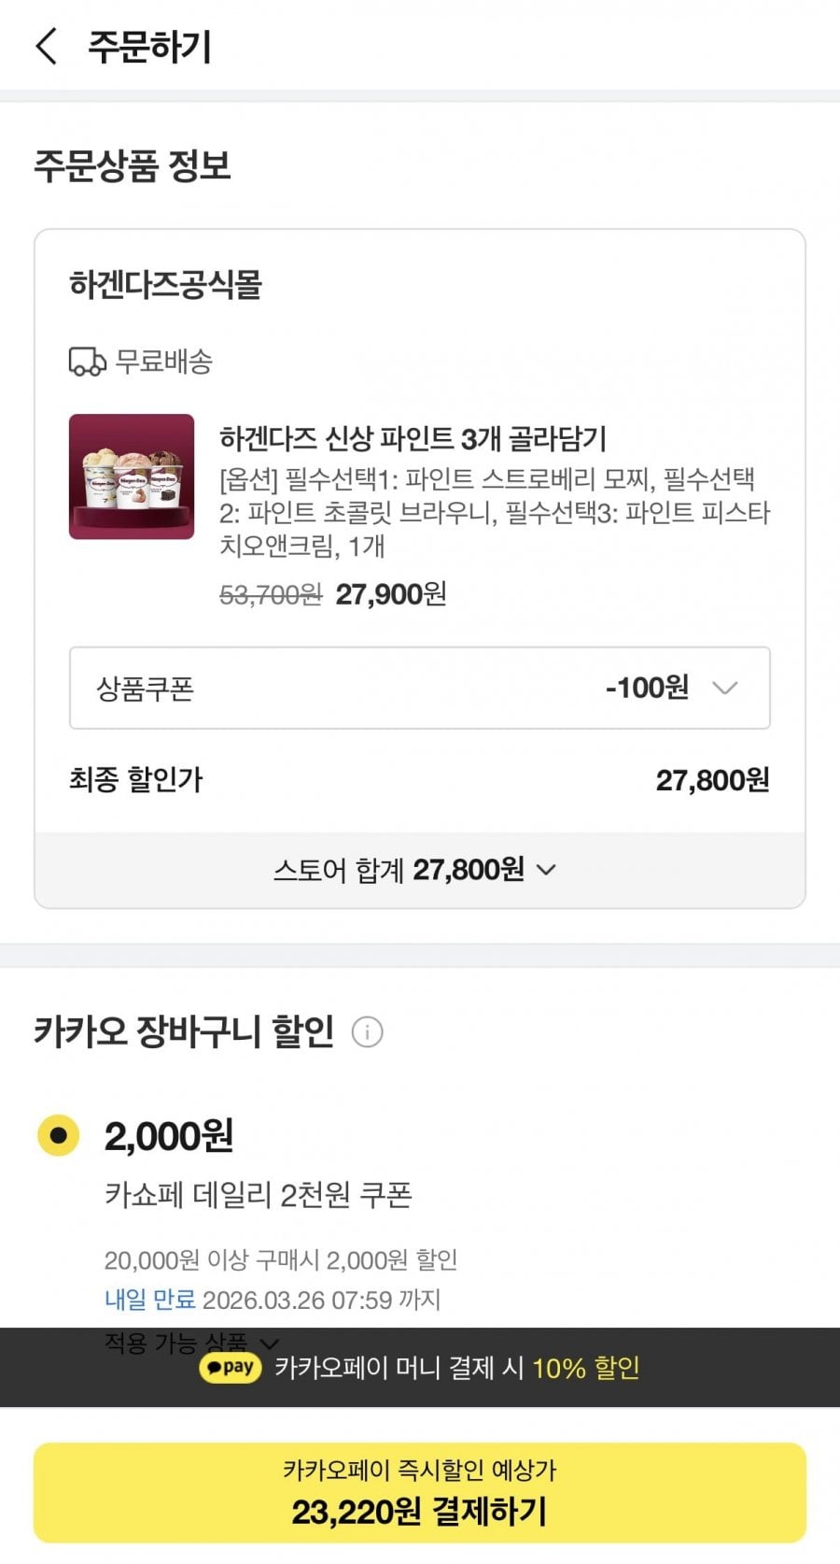Viewport: 840px width, 1564px height.
Task: Click the Häagen-Dazs product thumbnail
Action: click(132, 476)
